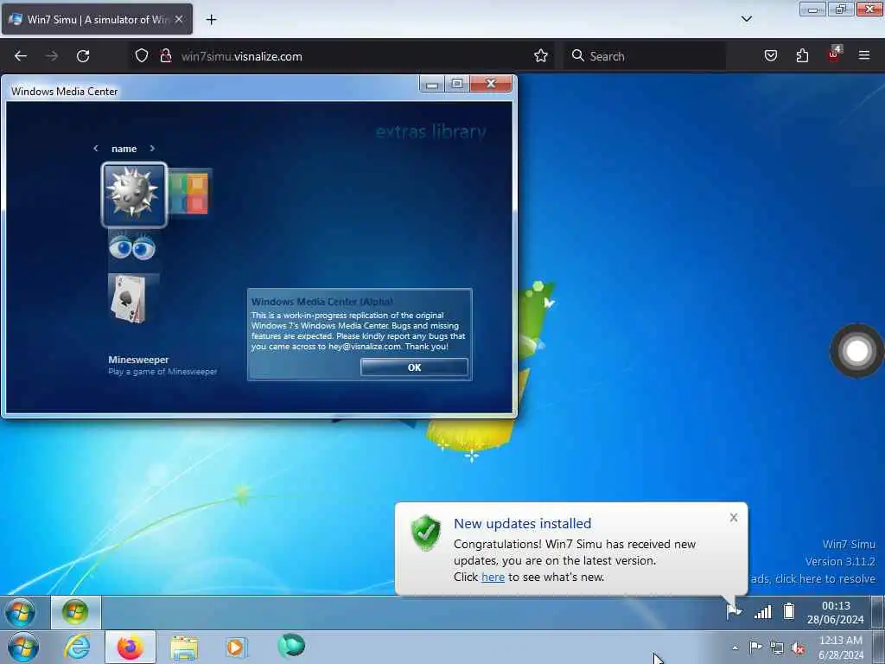
Task: Maximize the Windows Media Center window
Action: coord(457,84)
